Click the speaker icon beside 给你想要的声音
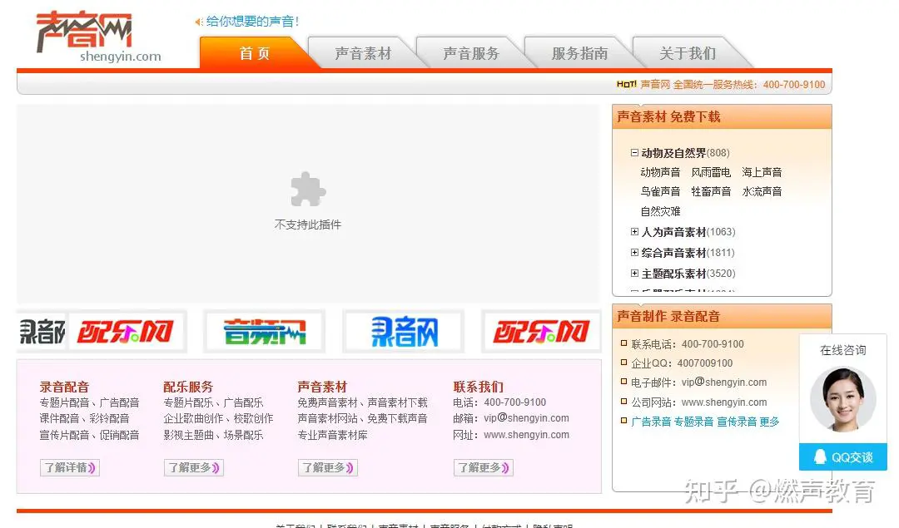This screenshot has height=528, width=899. (199, 22)
